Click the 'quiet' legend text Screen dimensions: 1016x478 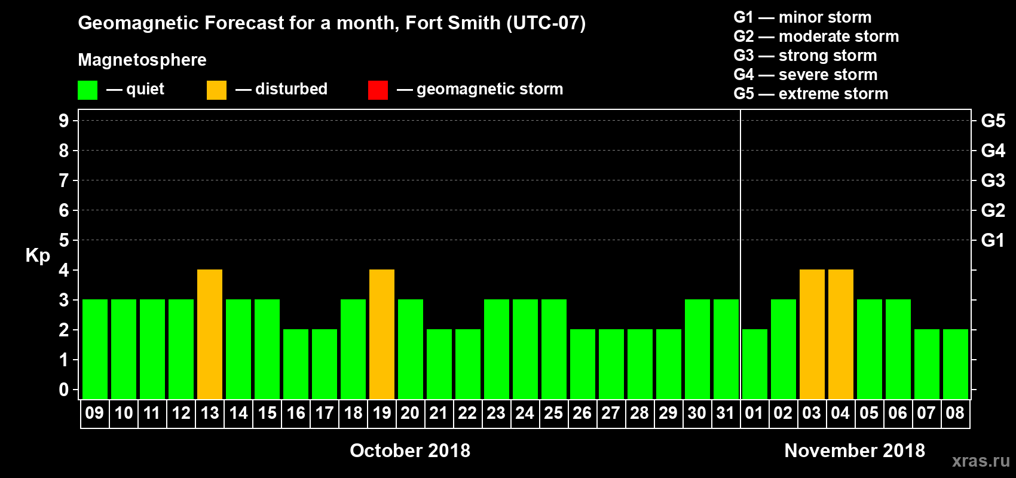click(145, 89)
